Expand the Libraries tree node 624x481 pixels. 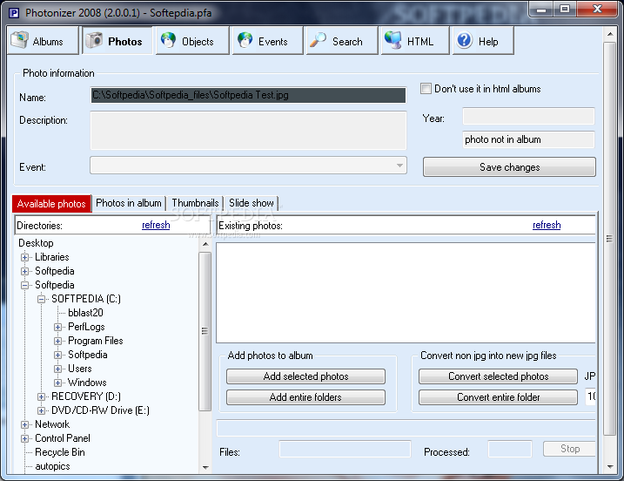click(24, 257)
